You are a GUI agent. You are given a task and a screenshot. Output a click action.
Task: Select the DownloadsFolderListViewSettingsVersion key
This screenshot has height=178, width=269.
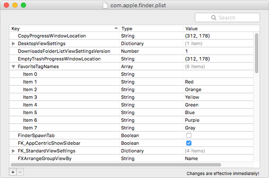click(x=64, y=51)
